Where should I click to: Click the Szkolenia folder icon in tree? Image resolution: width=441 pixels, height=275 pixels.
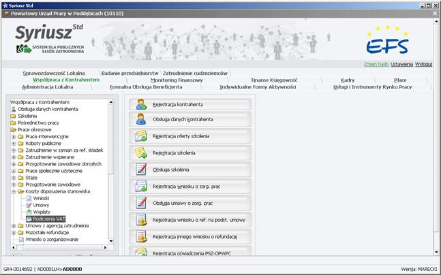(x=13, y=116)
